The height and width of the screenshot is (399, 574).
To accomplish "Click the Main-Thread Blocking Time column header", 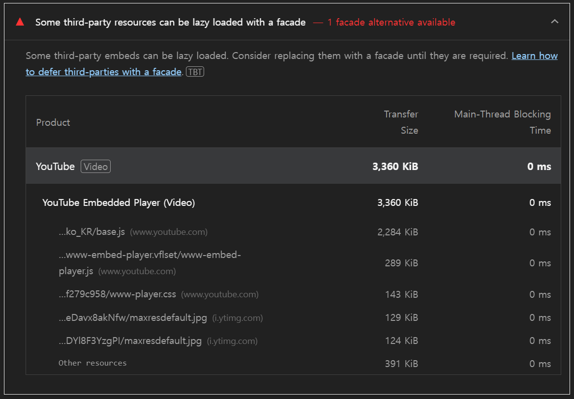I will pyautogui.click(x=502, y=122).
